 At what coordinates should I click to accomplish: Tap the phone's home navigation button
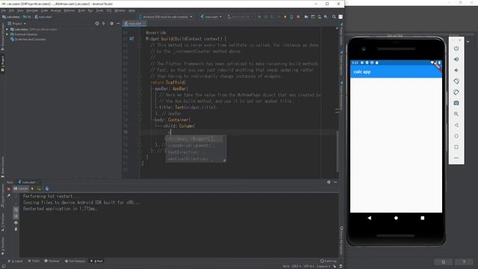click(396, 218)
